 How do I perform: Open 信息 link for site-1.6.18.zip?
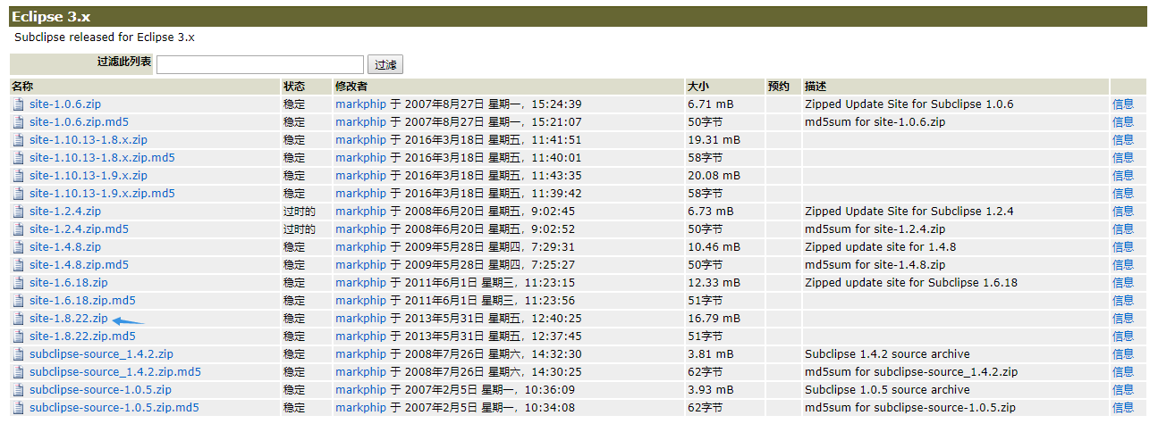1123,283
